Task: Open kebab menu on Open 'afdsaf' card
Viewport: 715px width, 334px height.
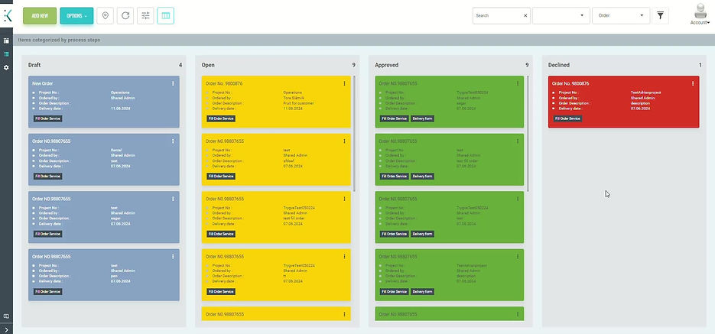Action: (344, 141)
